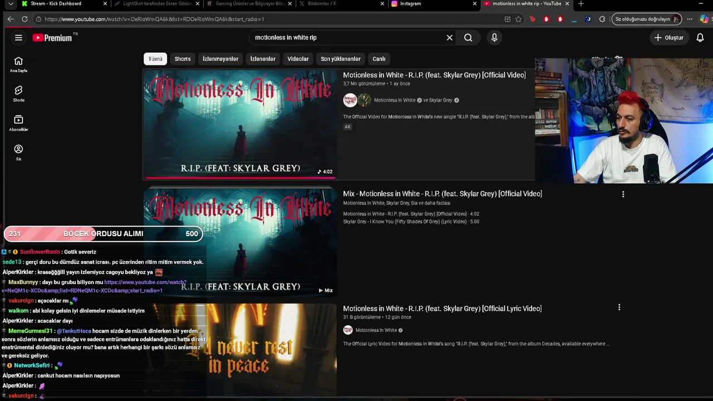
Task: Close the Instagram browser tab
Action: tap(475, 4)
